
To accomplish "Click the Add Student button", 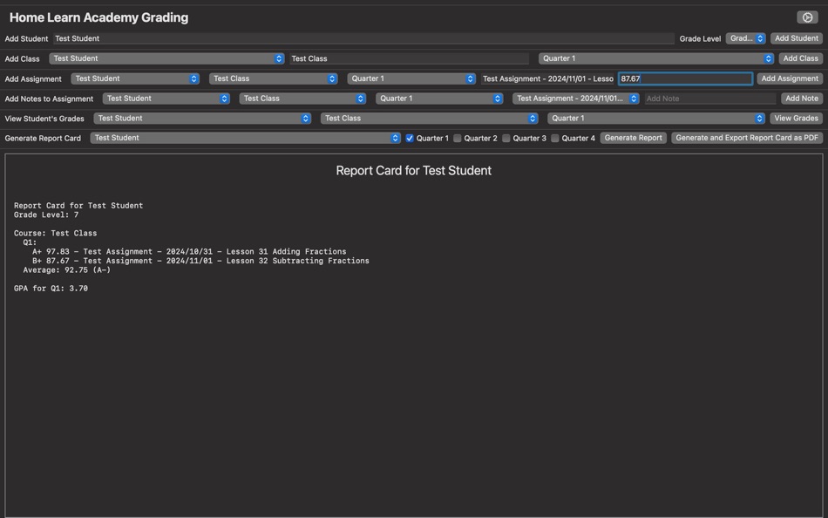I will click(x=796, y=37).
